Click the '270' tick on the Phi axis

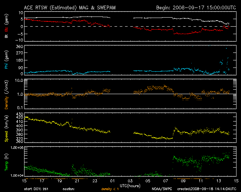click(x=20, y=53)
